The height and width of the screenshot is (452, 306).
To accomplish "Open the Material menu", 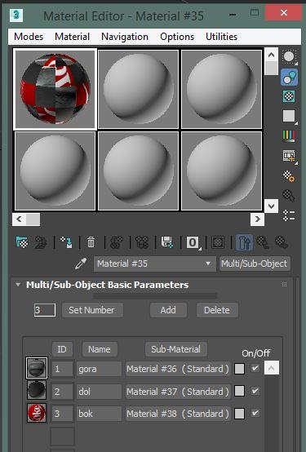I will [72, 37].
